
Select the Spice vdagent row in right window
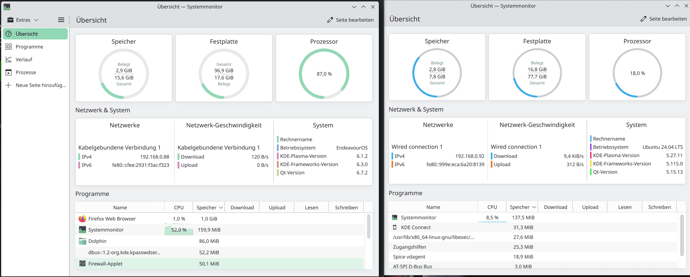point(533,257)
